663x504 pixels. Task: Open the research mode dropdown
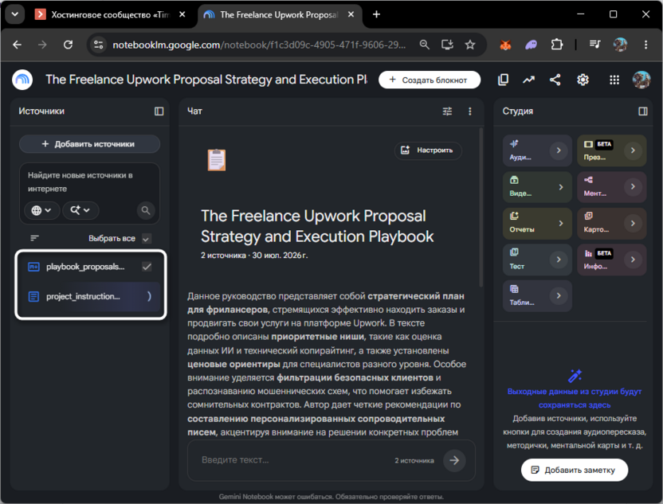[x=80, y=210]
